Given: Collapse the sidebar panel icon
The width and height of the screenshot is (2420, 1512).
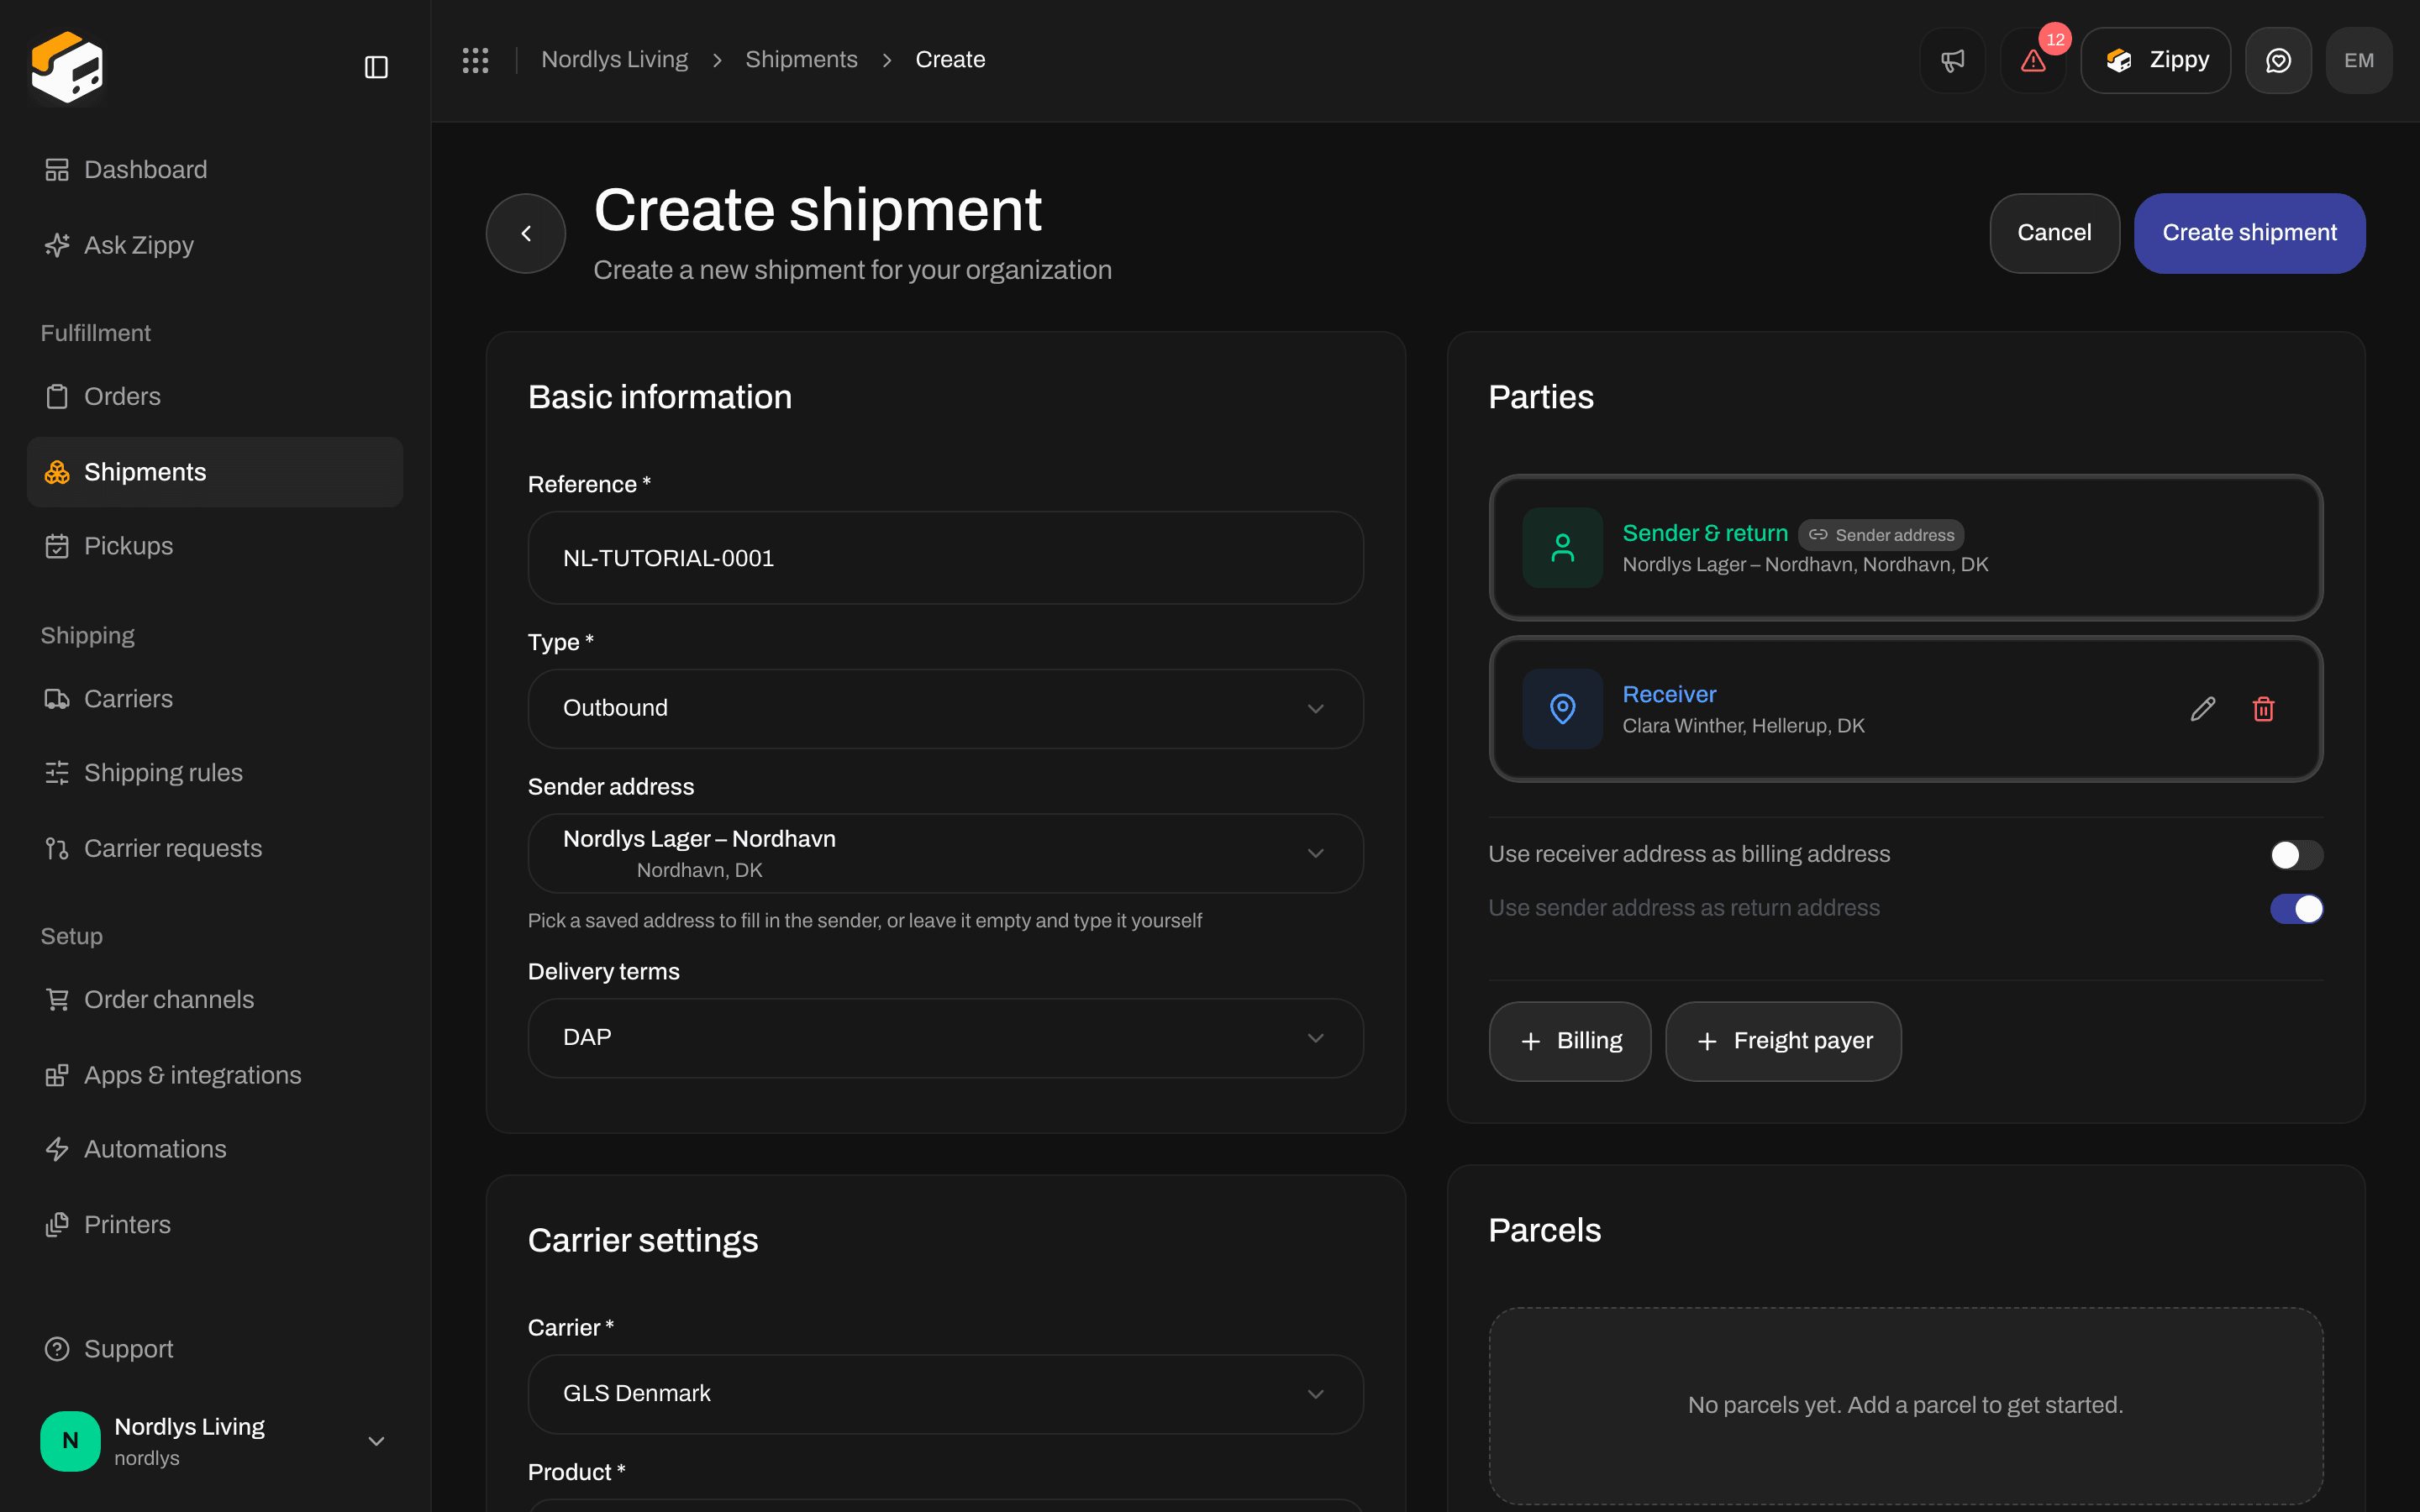Looking at the screenshot, I should tap(376, 67).
